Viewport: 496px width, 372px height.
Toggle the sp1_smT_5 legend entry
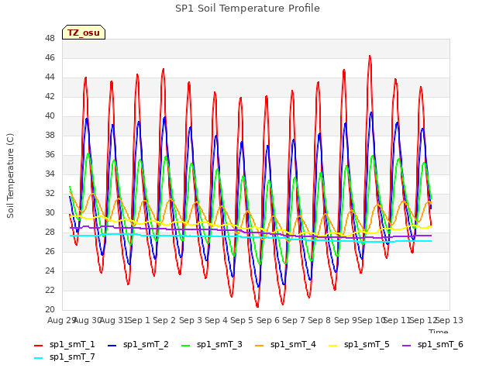pos(359,344)
